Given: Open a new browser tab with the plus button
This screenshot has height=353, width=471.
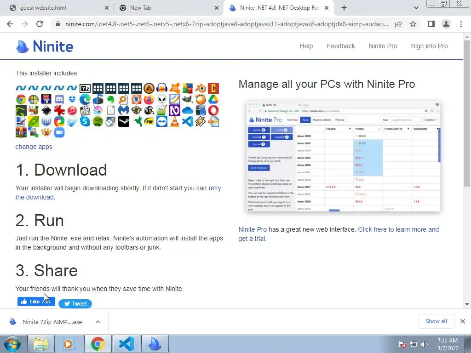Looking at the screenshot, I should tap(344, 8).
